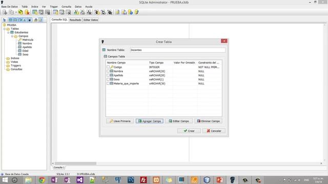Select the Matricula field in tree
The image size is (328, 184).
(x=28, y=40)
